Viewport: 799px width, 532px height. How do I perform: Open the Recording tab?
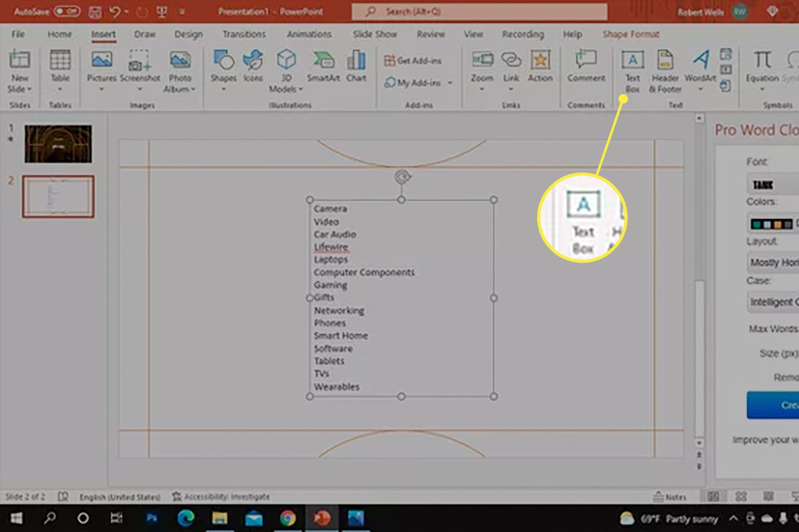522,34
